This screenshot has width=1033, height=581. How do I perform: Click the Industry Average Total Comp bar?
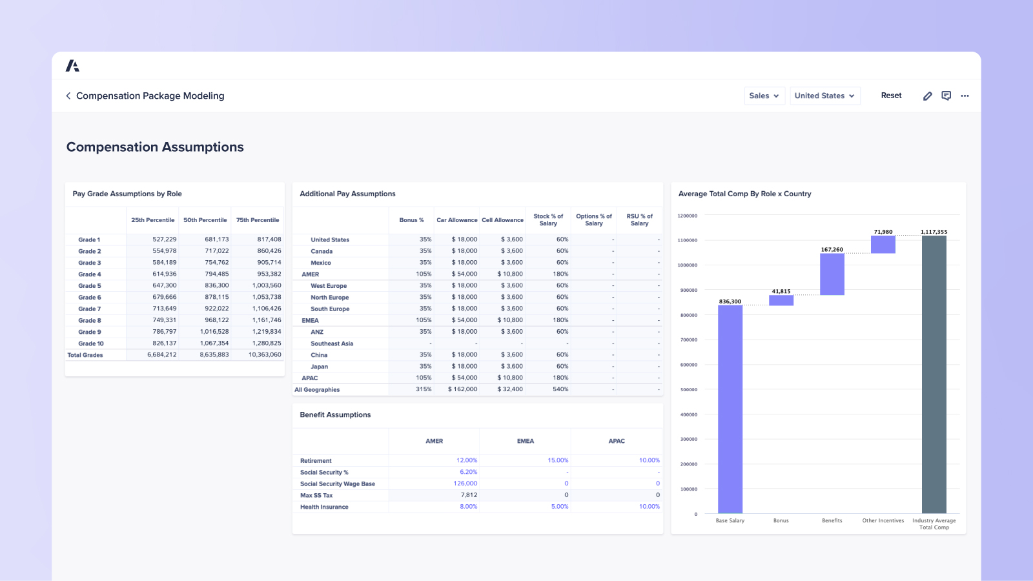pos(934,374)
